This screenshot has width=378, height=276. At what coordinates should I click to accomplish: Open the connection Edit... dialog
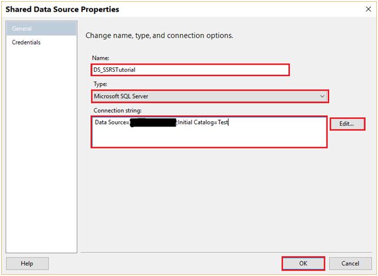347,124
